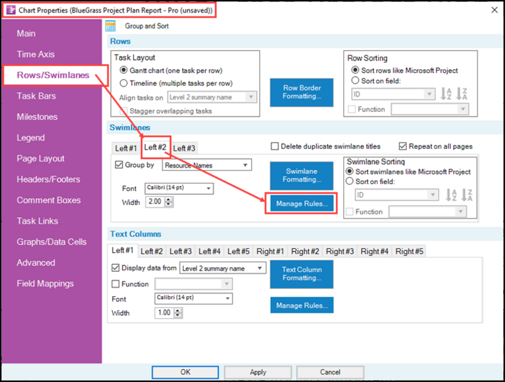This screenshot has height=382, width=505.
Task: Switch to Swimlanes Left #3 tab
Action: tap(184, 148)
